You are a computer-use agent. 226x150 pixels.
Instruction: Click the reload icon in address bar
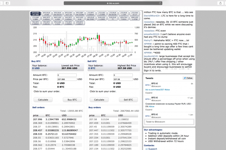coord(160,3)
